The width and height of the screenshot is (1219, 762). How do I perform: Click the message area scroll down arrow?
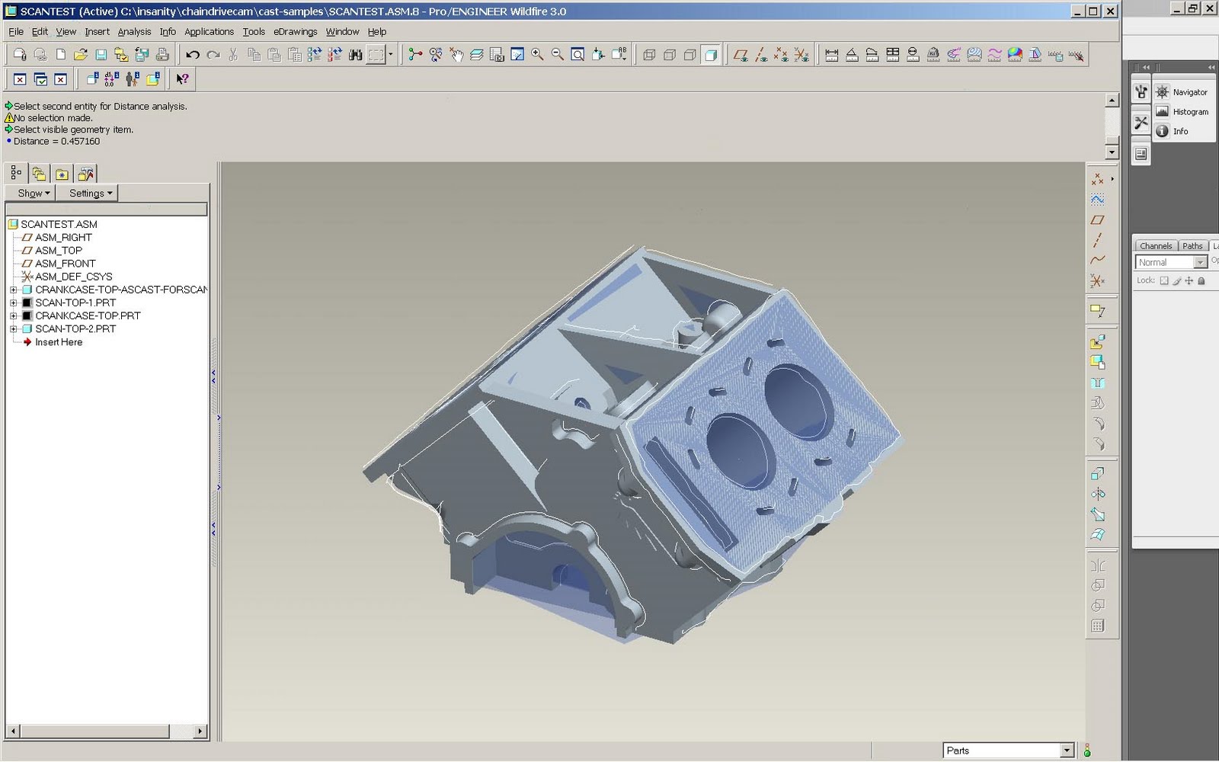(1112, 152)
